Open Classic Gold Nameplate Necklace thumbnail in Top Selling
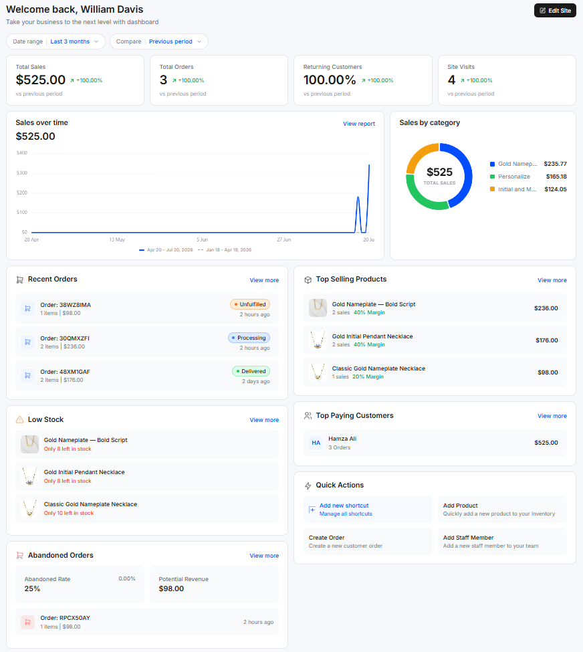The image size is (583, 652). pos(318,372)
